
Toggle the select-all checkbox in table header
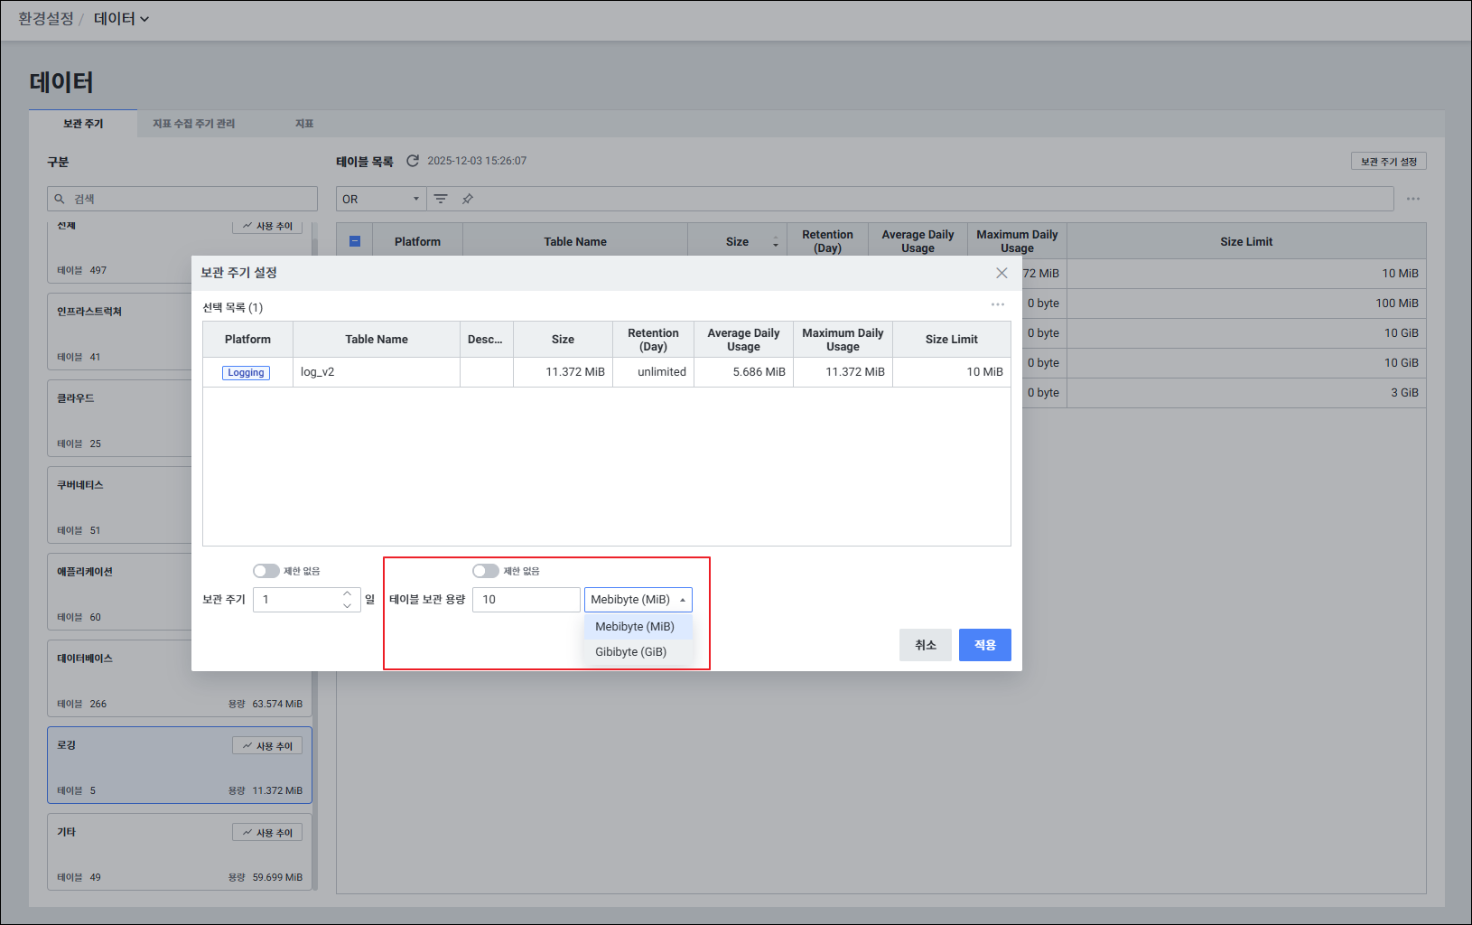coord(355,241)
